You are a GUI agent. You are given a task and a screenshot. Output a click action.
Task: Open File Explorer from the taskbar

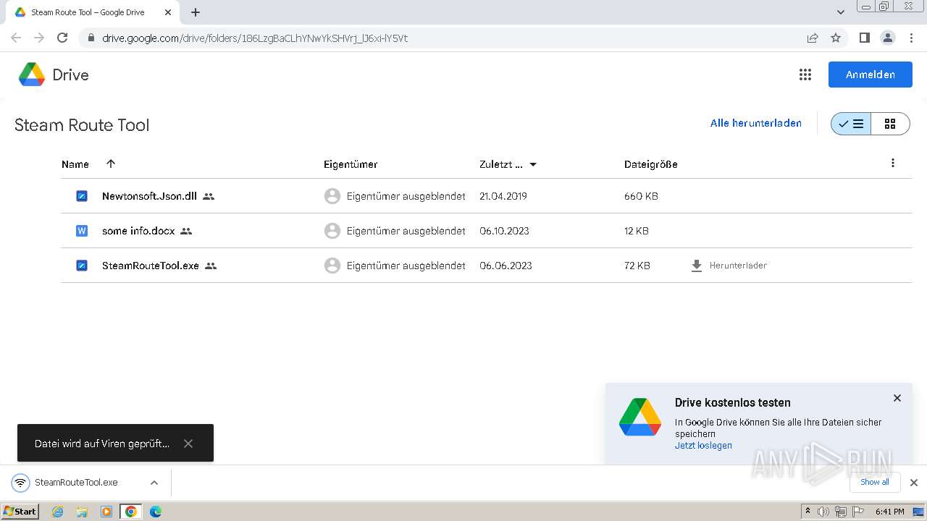[82, 512]
